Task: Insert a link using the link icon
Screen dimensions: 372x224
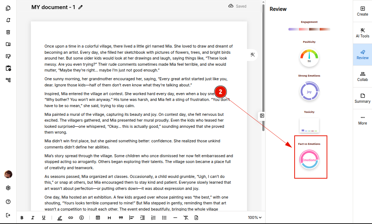Action: [x=70, y=218]
